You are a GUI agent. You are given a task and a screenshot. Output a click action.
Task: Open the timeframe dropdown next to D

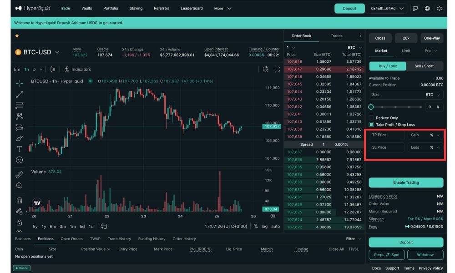(41, 69)
